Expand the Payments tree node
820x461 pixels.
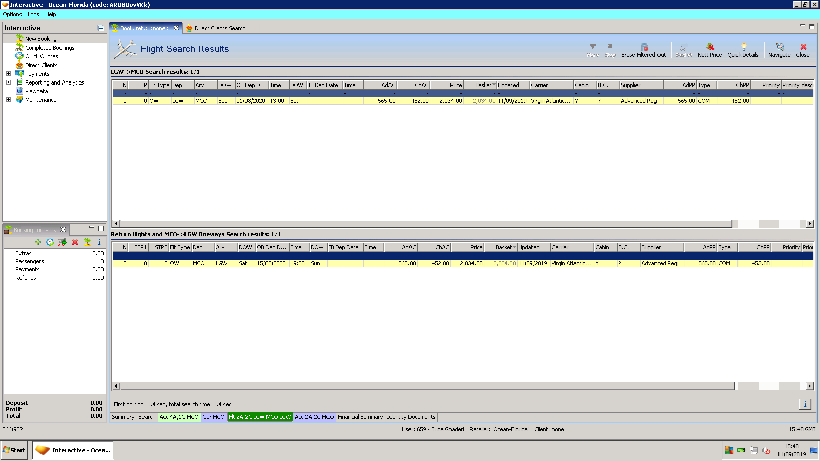coord(8,74)
